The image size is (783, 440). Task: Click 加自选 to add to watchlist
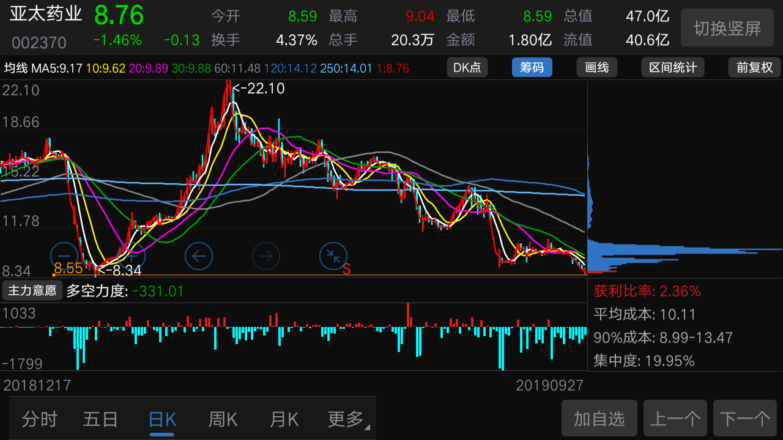599,419
